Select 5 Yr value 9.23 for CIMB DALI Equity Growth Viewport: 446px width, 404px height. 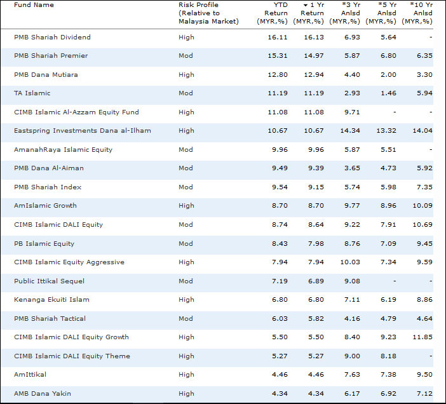[x=388, y=337]
